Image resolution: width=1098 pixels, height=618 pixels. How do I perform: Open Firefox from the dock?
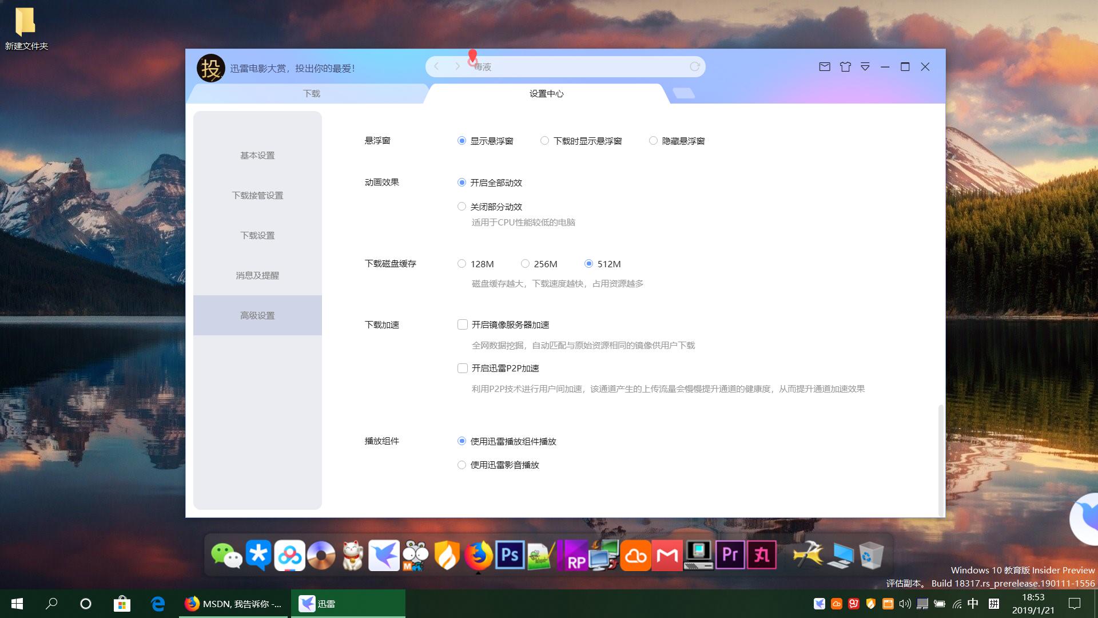pyautogui.click(x=478, y=554)
